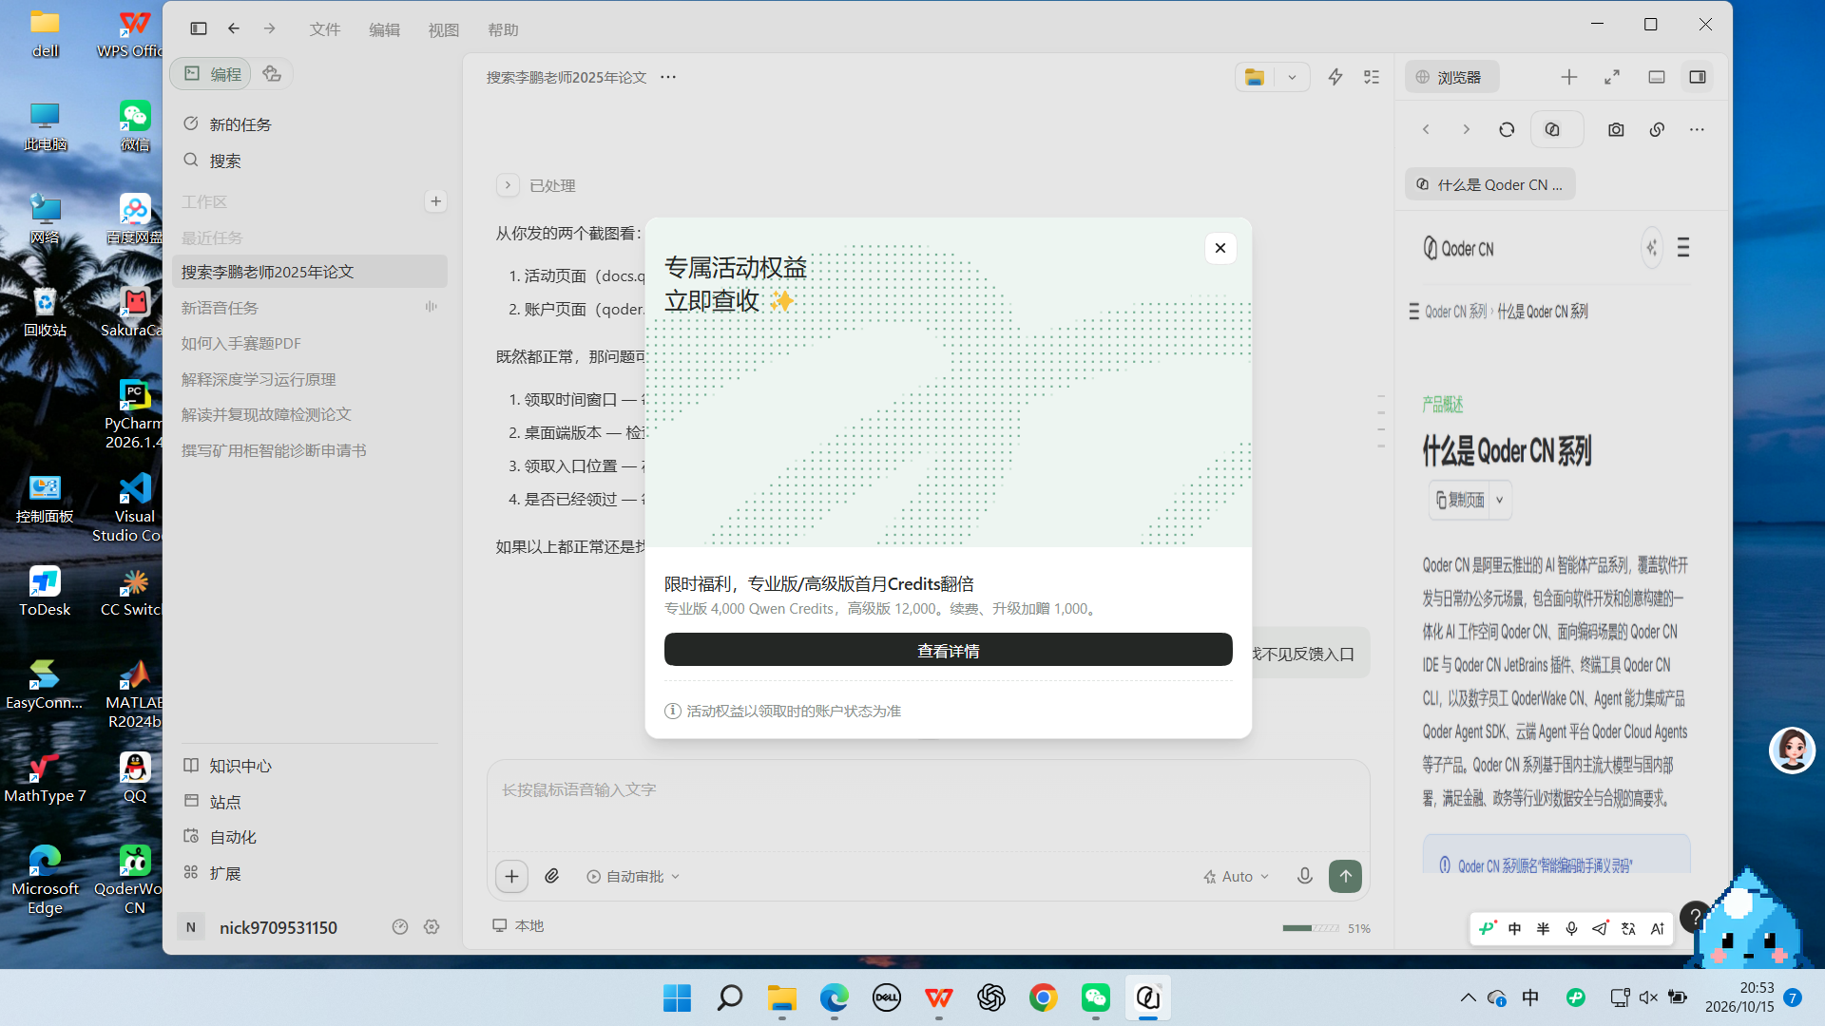Expand the 已处理 collapsed section
Screen dimensions: 1825x1026
coord(508,185)
